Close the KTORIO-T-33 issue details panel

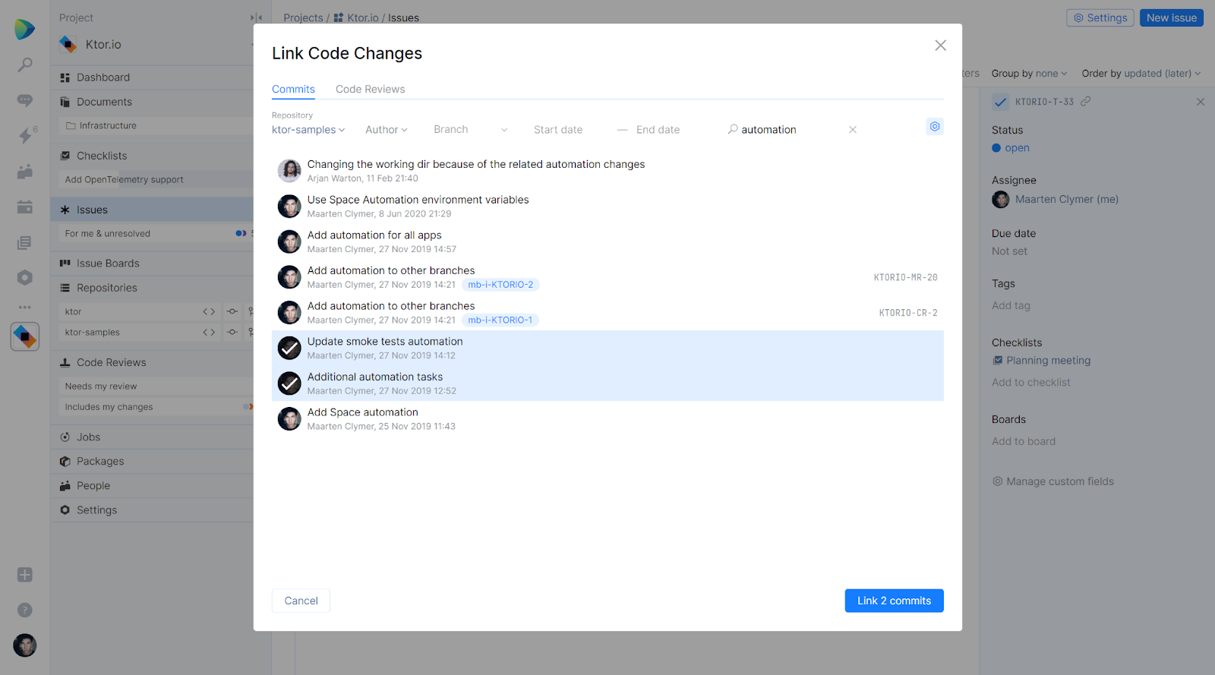pos(1201,102)
